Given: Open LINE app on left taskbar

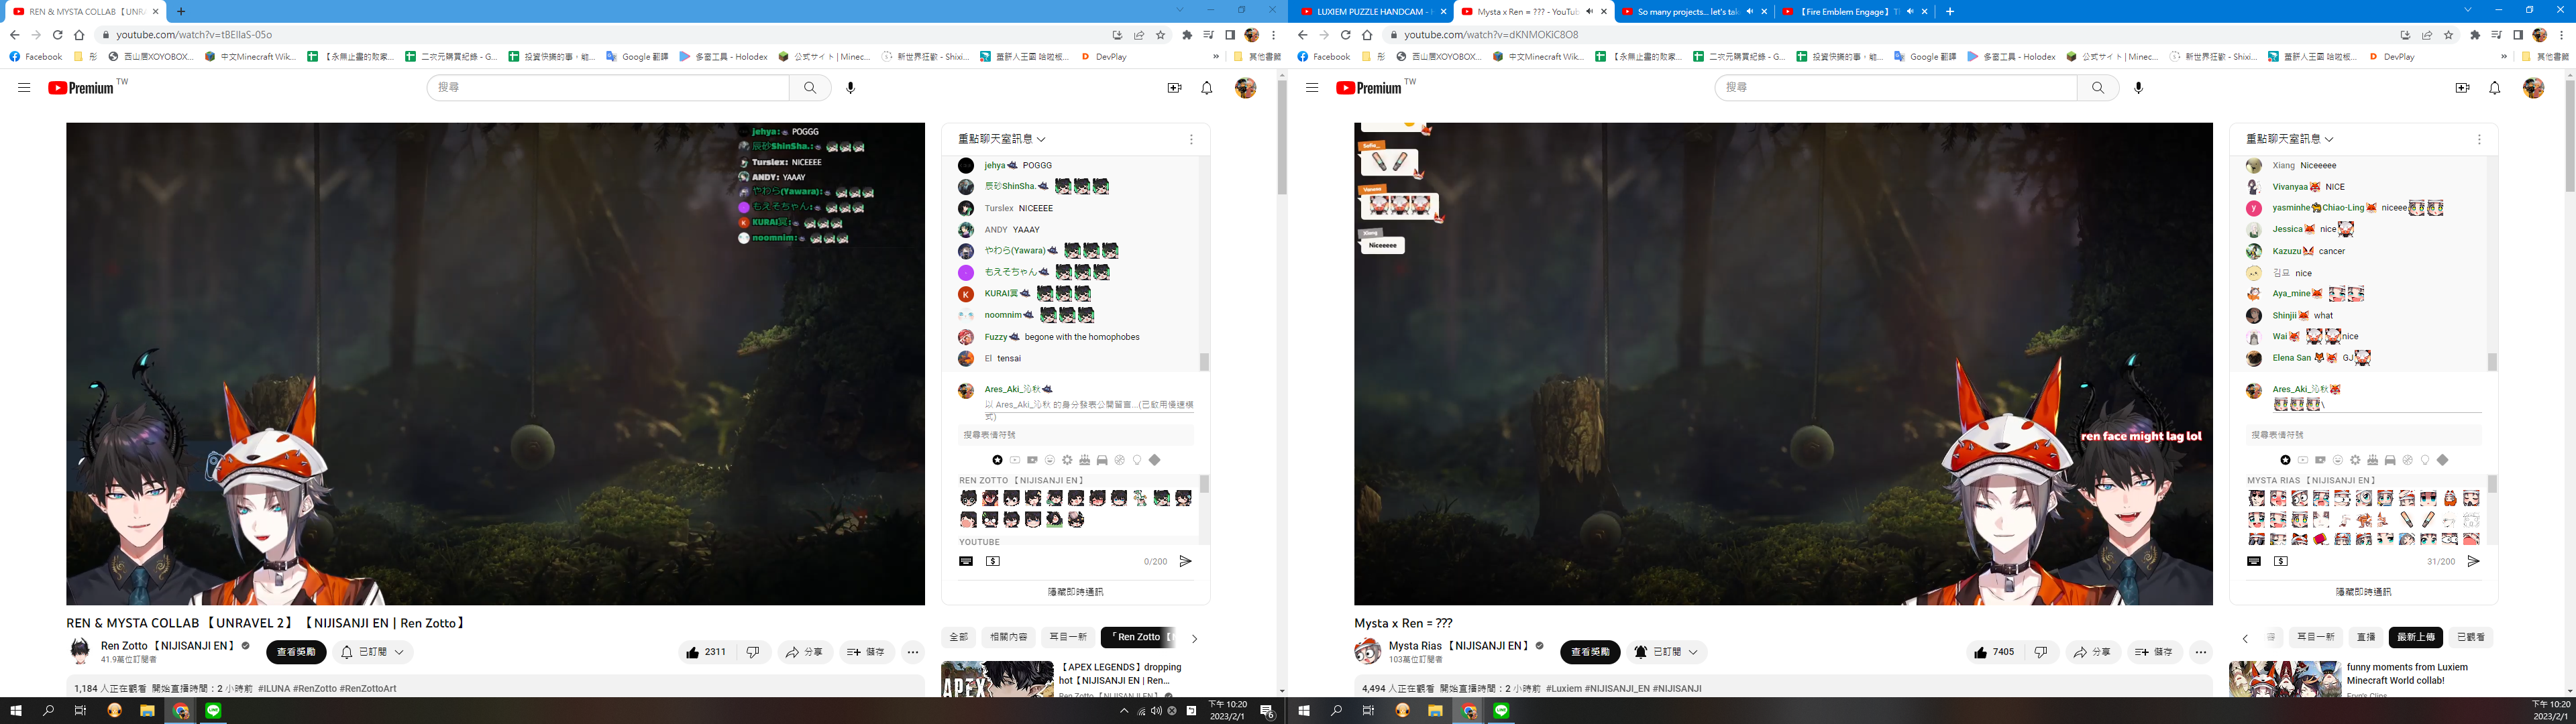Looking at the screenshot, I should pos(214,711).
